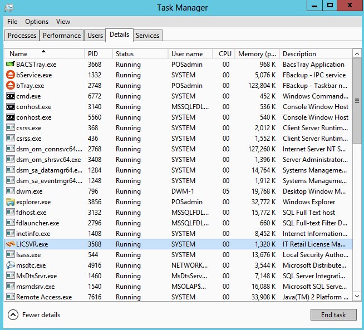Viewport: 364px width, 330px height.
Task: Click icon of csrss.exe PID 368
Action: 11,127
